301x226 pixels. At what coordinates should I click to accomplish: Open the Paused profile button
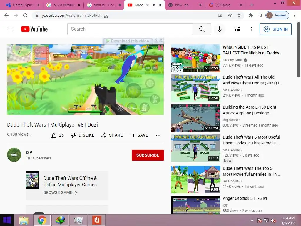pos(277,15)
